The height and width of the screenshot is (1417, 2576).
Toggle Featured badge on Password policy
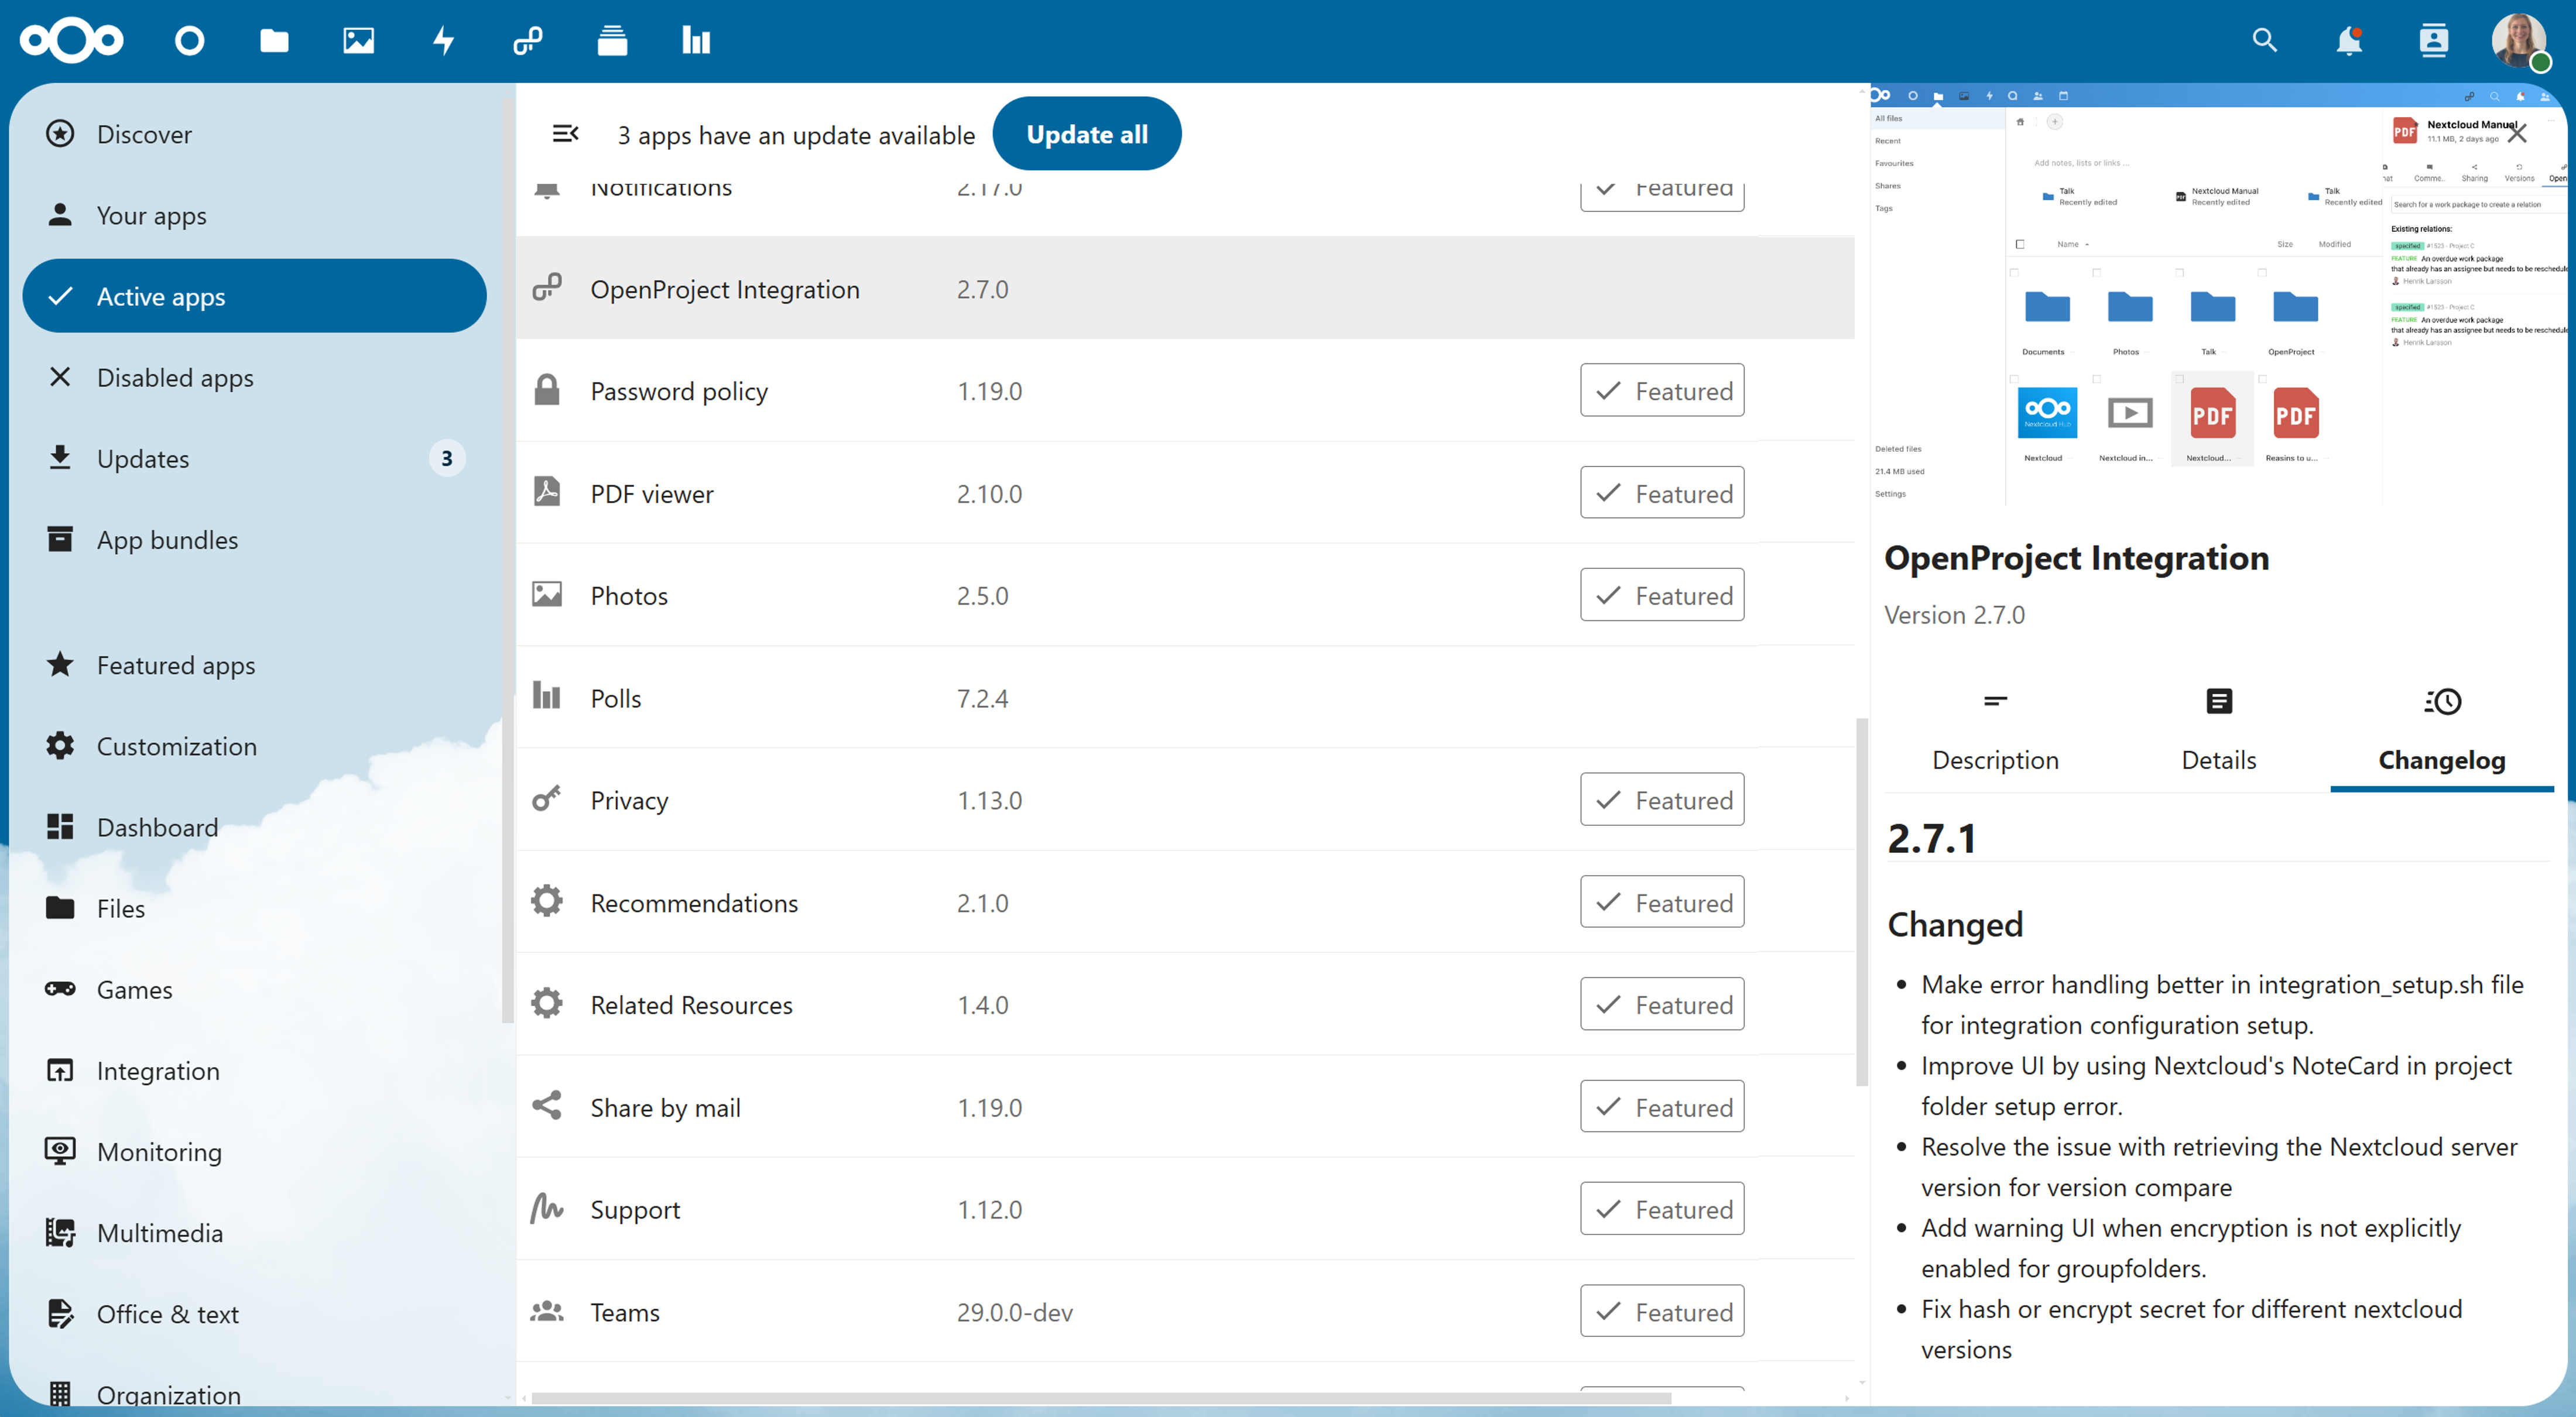[1661, 390]
